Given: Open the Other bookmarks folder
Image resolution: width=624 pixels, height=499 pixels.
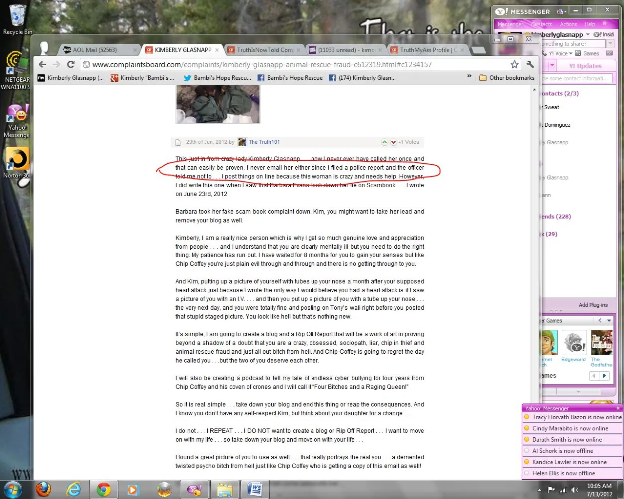Looking at the screenshot, I should [507, 78].
